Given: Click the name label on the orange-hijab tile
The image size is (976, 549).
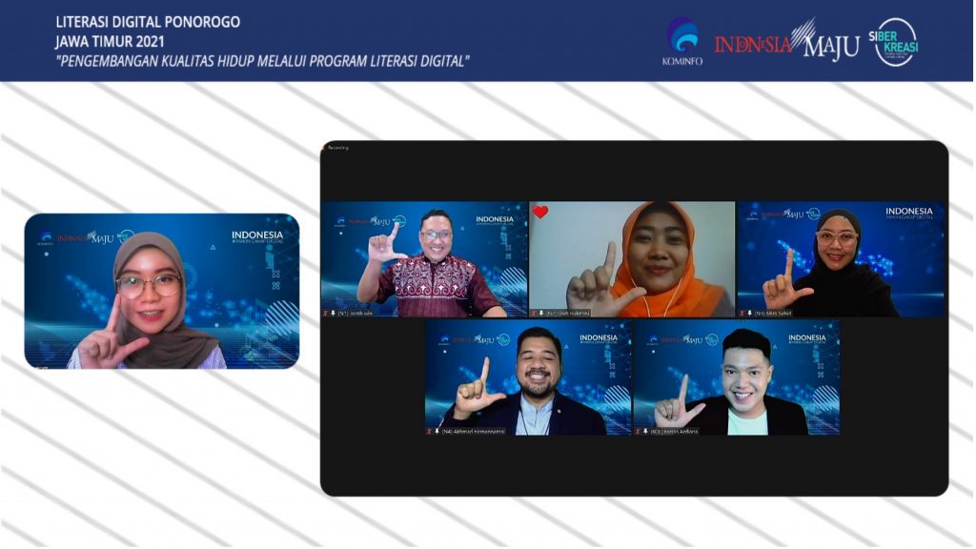Looking at the screenshot, I should [569, 313].
